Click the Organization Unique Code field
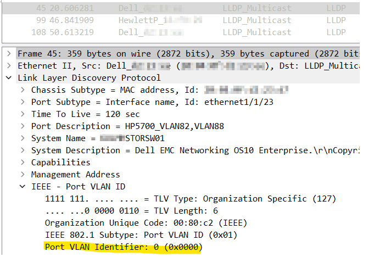 146,223
